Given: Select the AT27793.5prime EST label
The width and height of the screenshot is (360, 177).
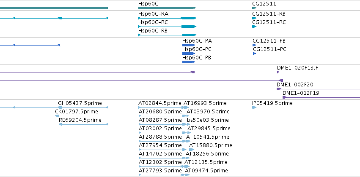Looking at the screenshot, I should click(160, 171).
